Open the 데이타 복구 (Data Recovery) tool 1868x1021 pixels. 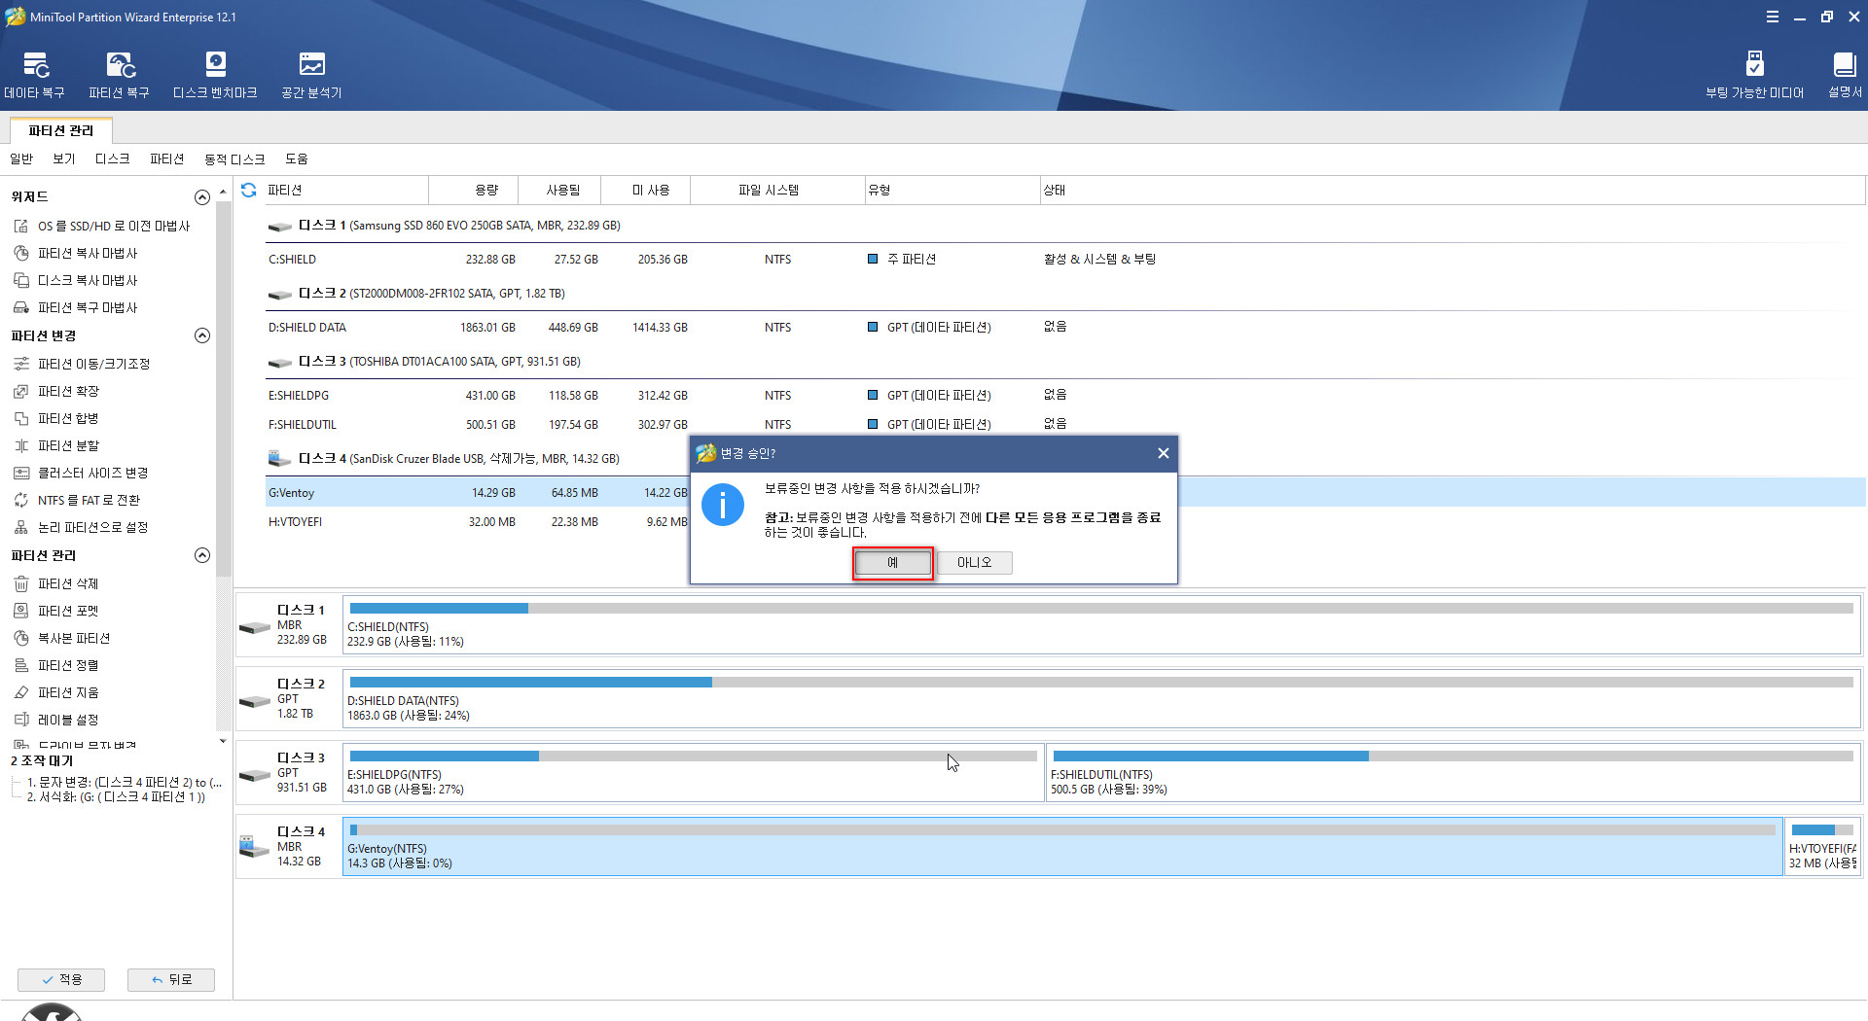tap(35, 76)
